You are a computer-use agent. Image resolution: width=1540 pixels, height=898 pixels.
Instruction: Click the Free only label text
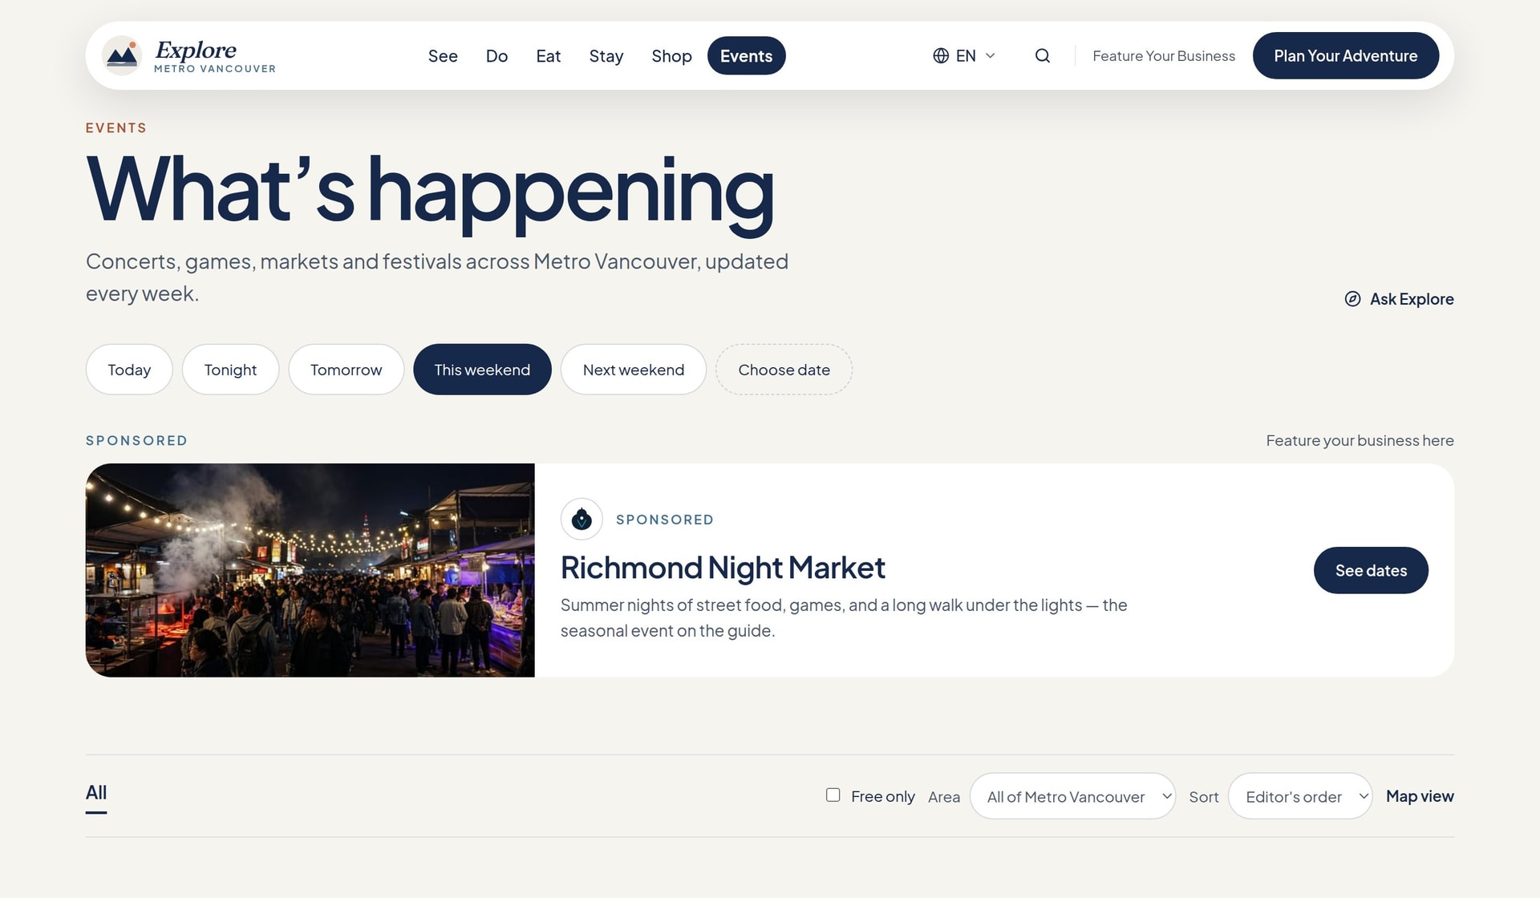point(883,796)
